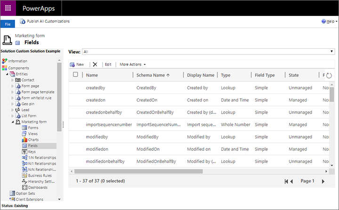Open the app launcher waffle icon

pyautogui.click(x=8, y=8)
